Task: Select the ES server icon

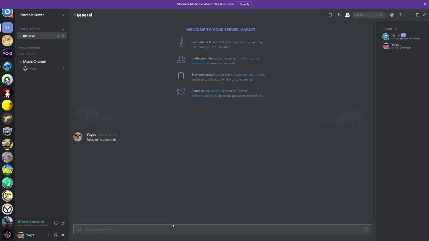Action: coord(7,28)
